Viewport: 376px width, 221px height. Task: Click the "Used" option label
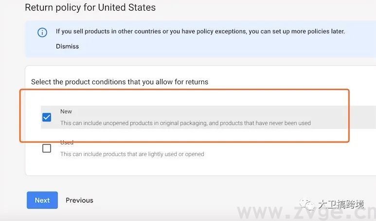point(67,142)
